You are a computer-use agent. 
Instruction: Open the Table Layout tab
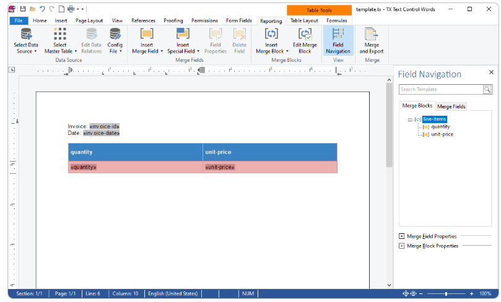[304, 20]
